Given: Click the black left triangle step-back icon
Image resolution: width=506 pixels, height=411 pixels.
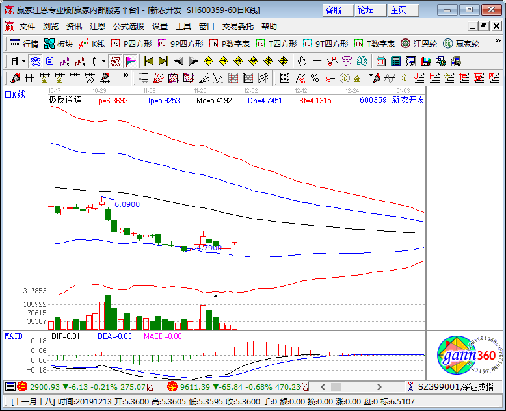Looking at the screenshot, I should click(178, 61).
